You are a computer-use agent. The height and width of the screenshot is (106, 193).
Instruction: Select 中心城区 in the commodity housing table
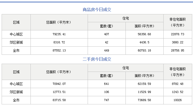pos(16,34)
